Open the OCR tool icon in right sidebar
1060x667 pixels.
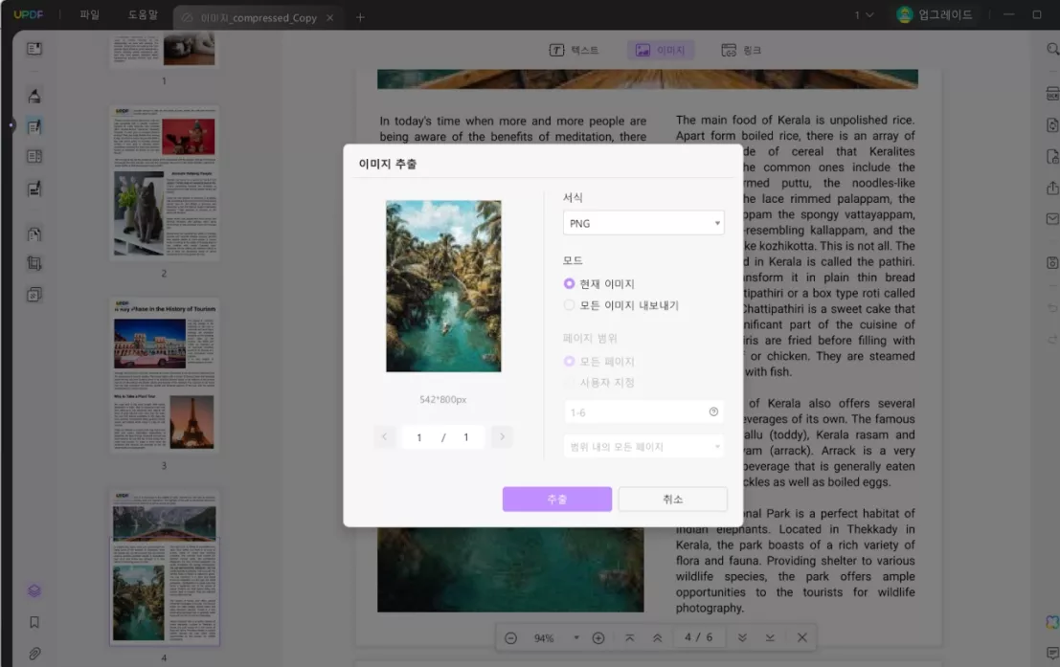1052,94
